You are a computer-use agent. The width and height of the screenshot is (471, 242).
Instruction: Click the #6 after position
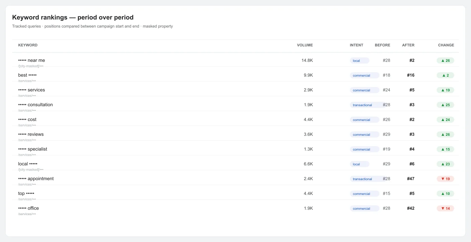(412, 164)
